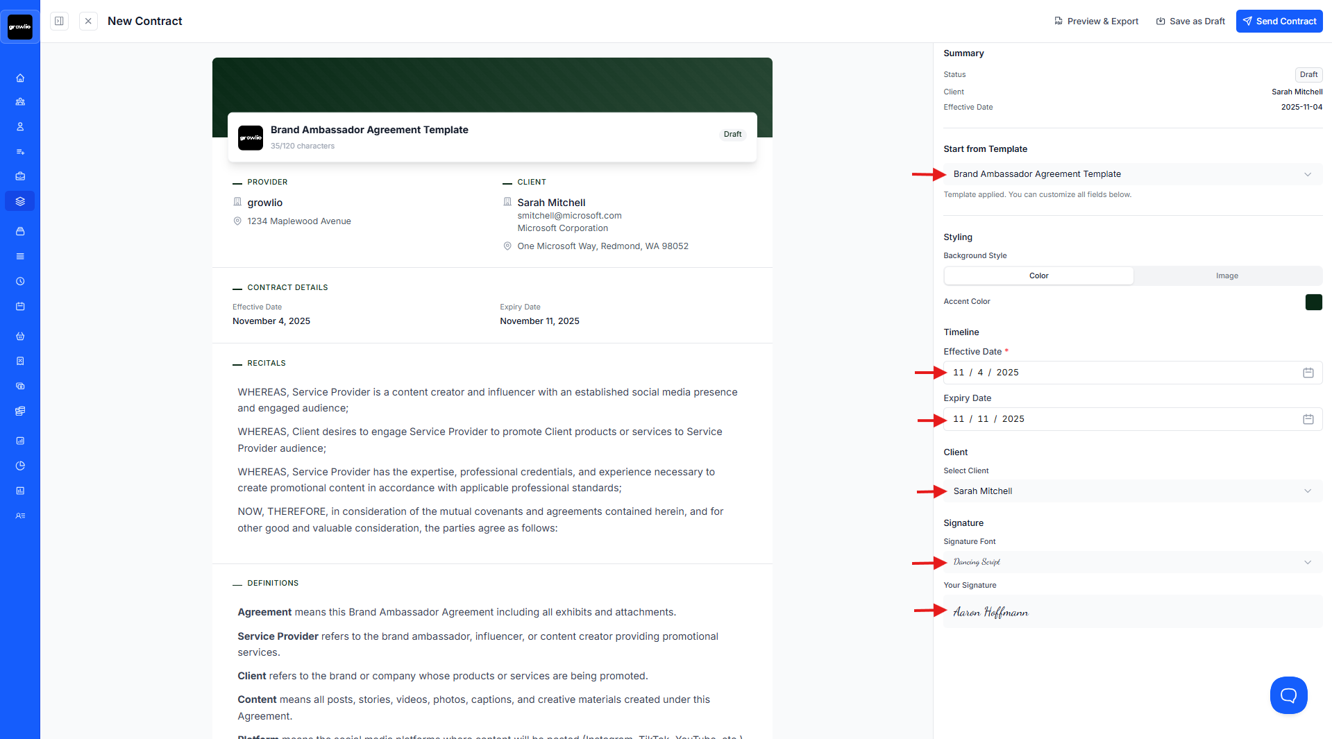Open the chart board icon above the user list icon

[20, 491]
